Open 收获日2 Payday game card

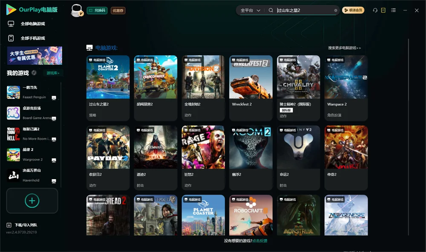pyautogui.click(x=108, y=158)
